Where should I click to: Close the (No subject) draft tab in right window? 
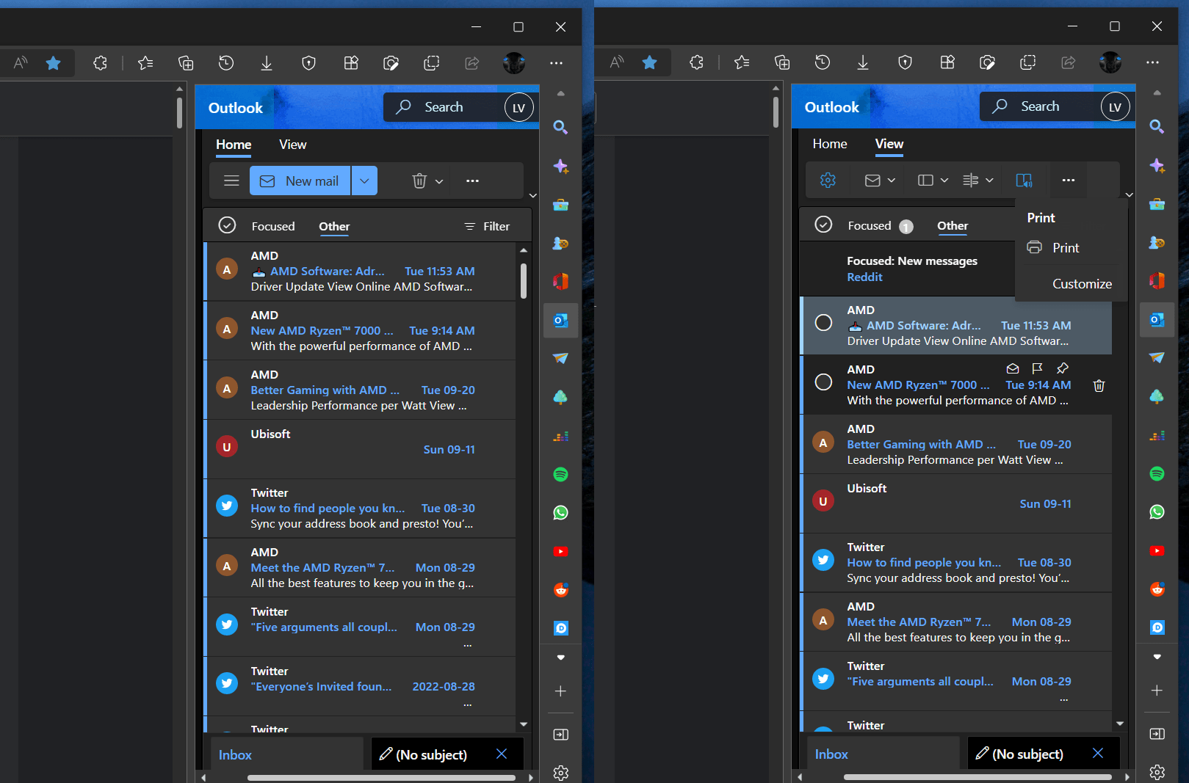pyautogui.click(x=1098, y=754)
